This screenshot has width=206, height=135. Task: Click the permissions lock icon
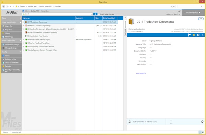pos(129,122)
